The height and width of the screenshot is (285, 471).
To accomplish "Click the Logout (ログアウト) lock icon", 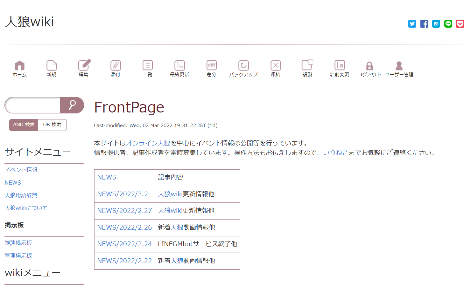I will [x=369, y=66].
